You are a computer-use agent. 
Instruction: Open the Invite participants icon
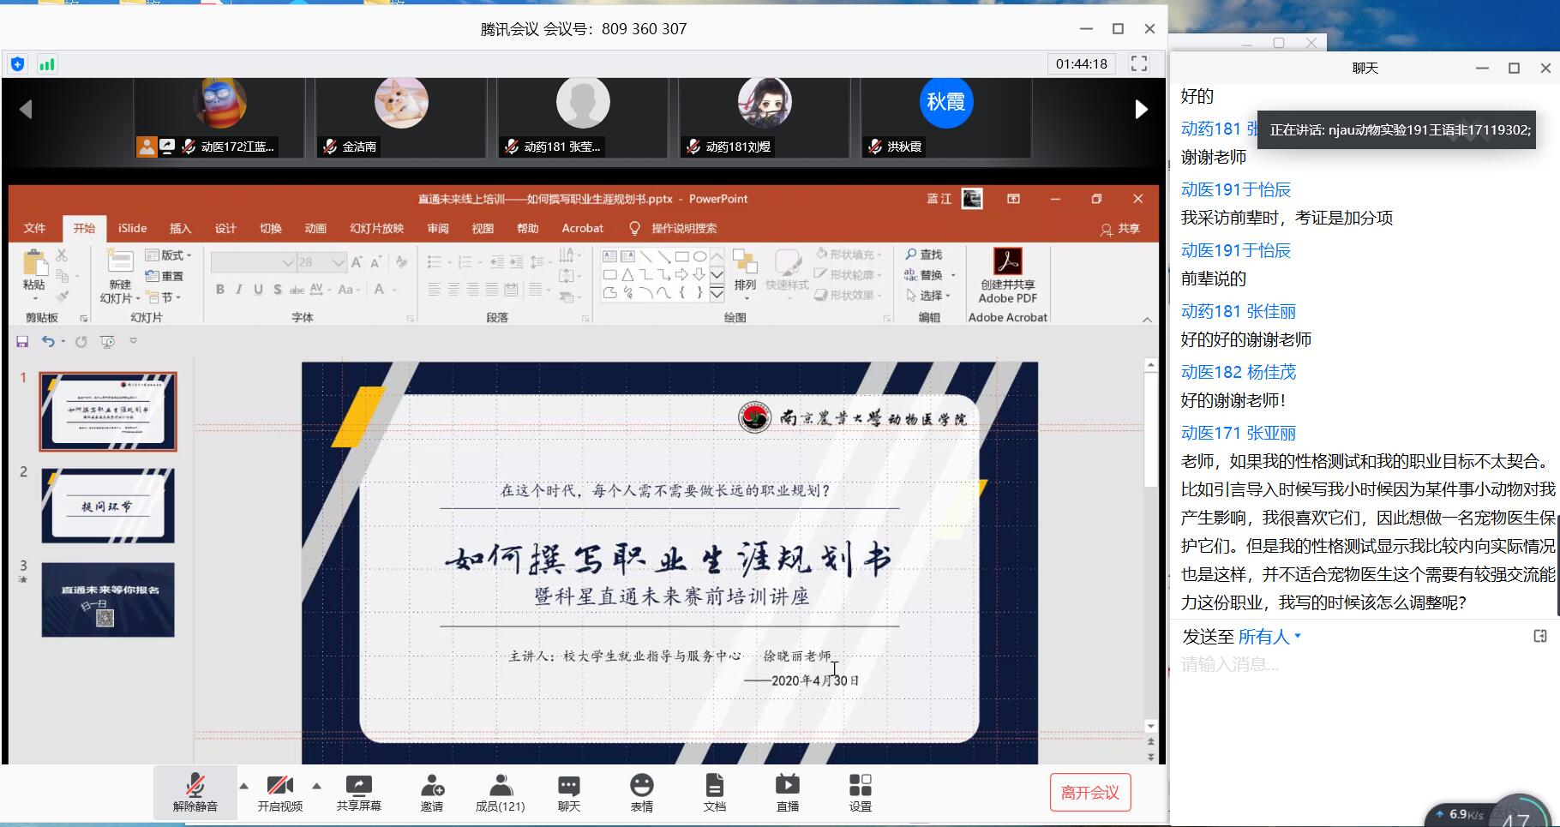(x=432, y=792)
